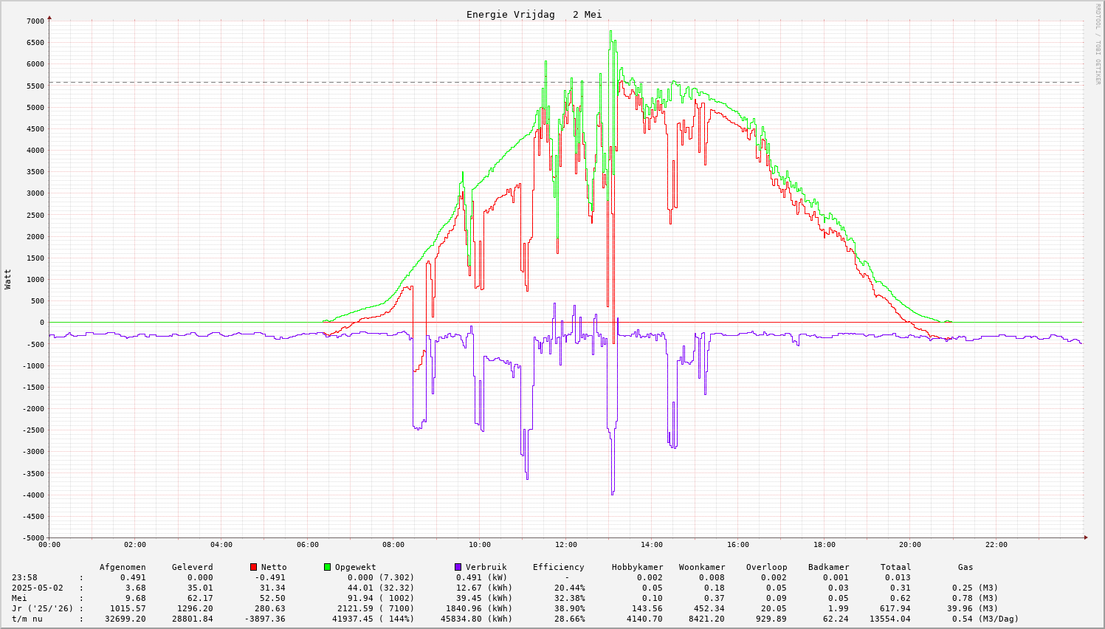The image size is (1105, 629).
Task: Click the 'Geleverd' column header
Action: click(x=192, y=567)
